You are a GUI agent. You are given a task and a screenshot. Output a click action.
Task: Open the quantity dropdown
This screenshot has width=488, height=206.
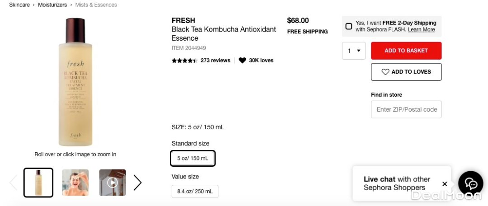[353, 51]
